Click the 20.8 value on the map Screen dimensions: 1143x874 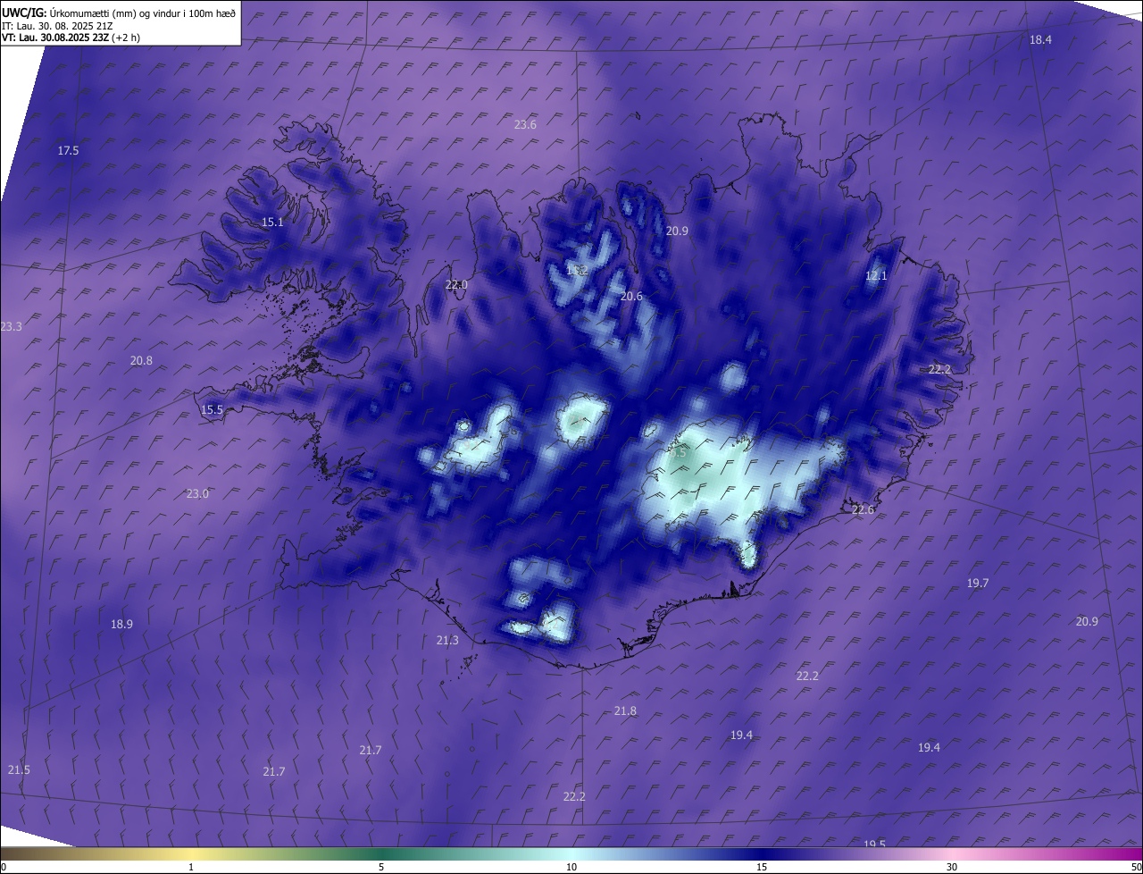point(141,361)
